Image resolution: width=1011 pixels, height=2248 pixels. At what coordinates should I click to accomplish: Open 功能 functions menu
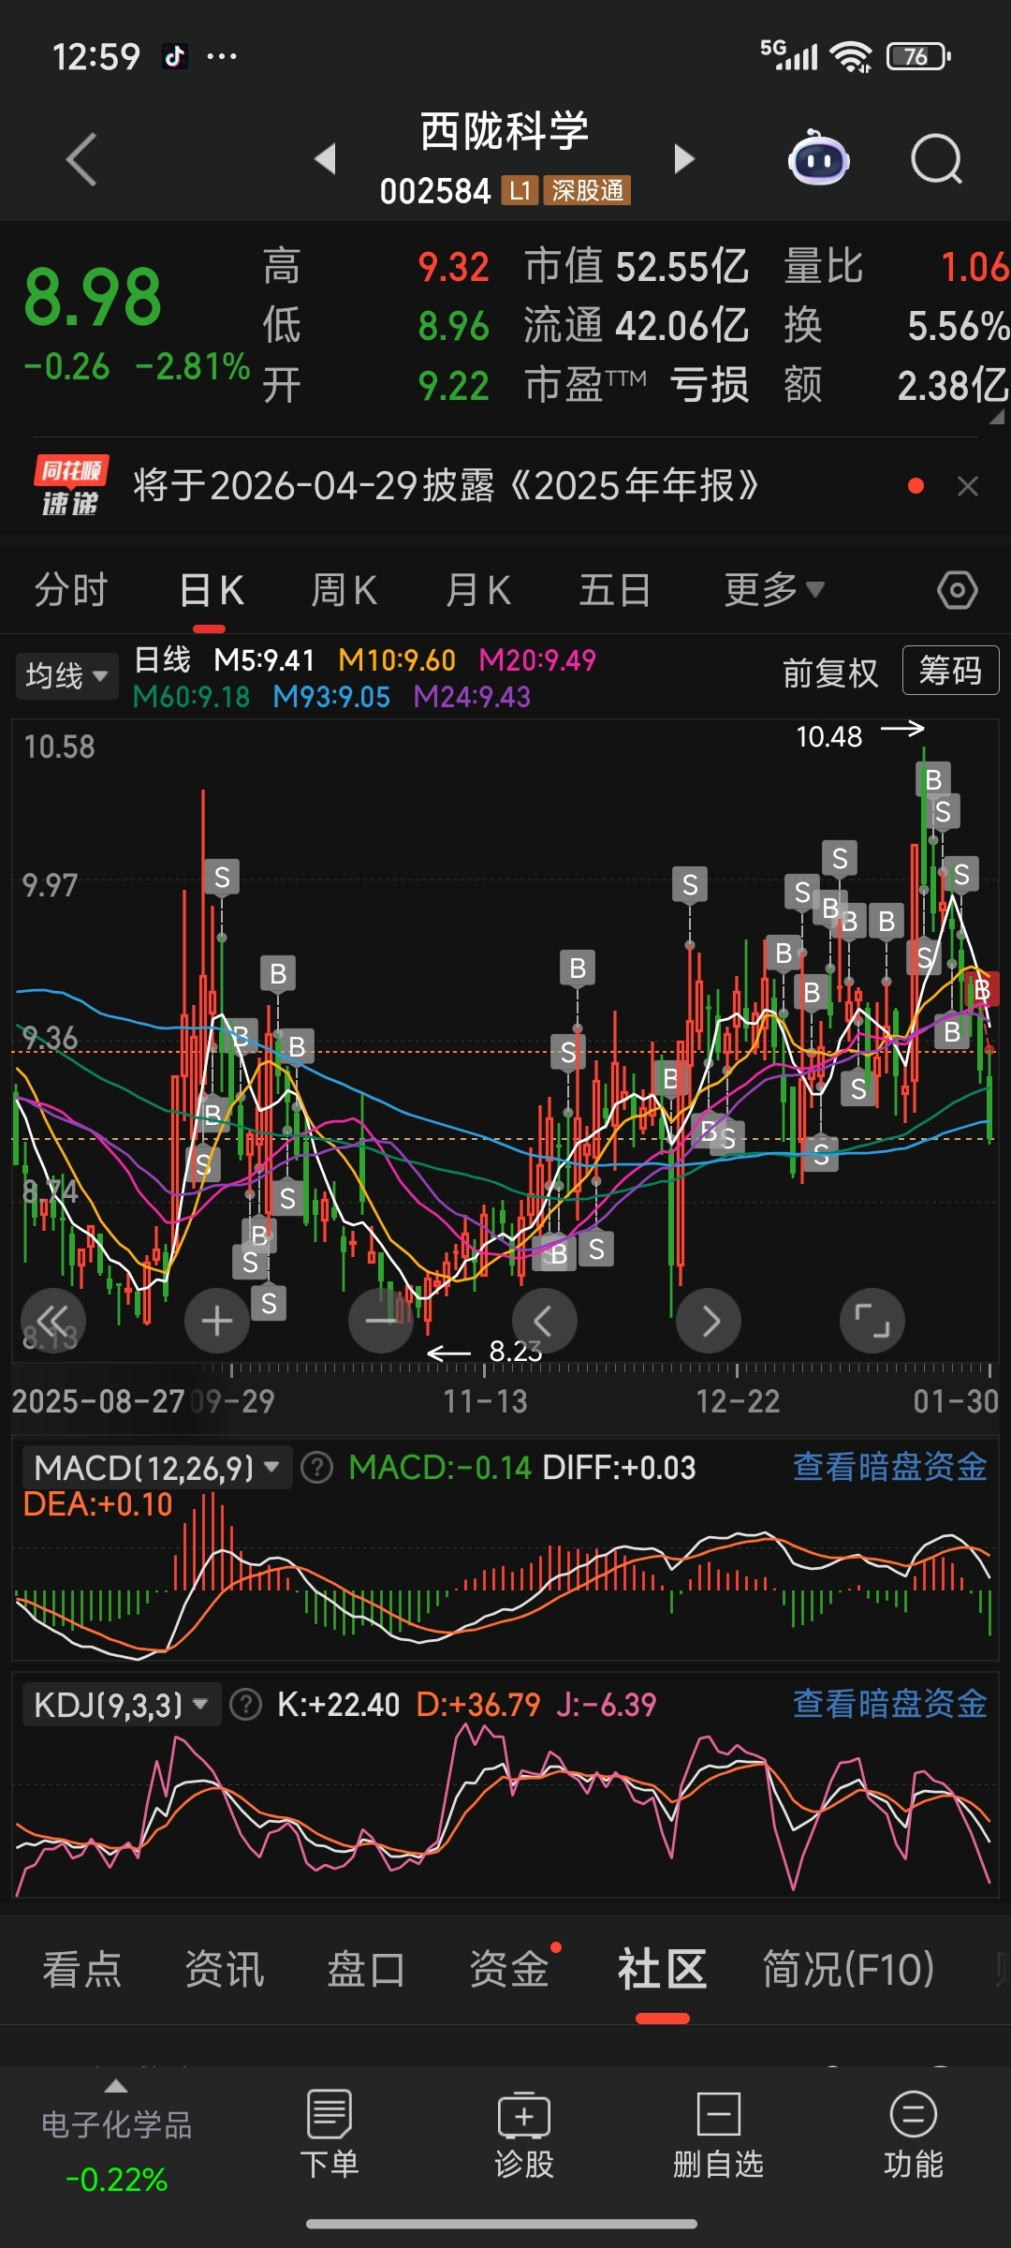click(x=913, y=2133)
